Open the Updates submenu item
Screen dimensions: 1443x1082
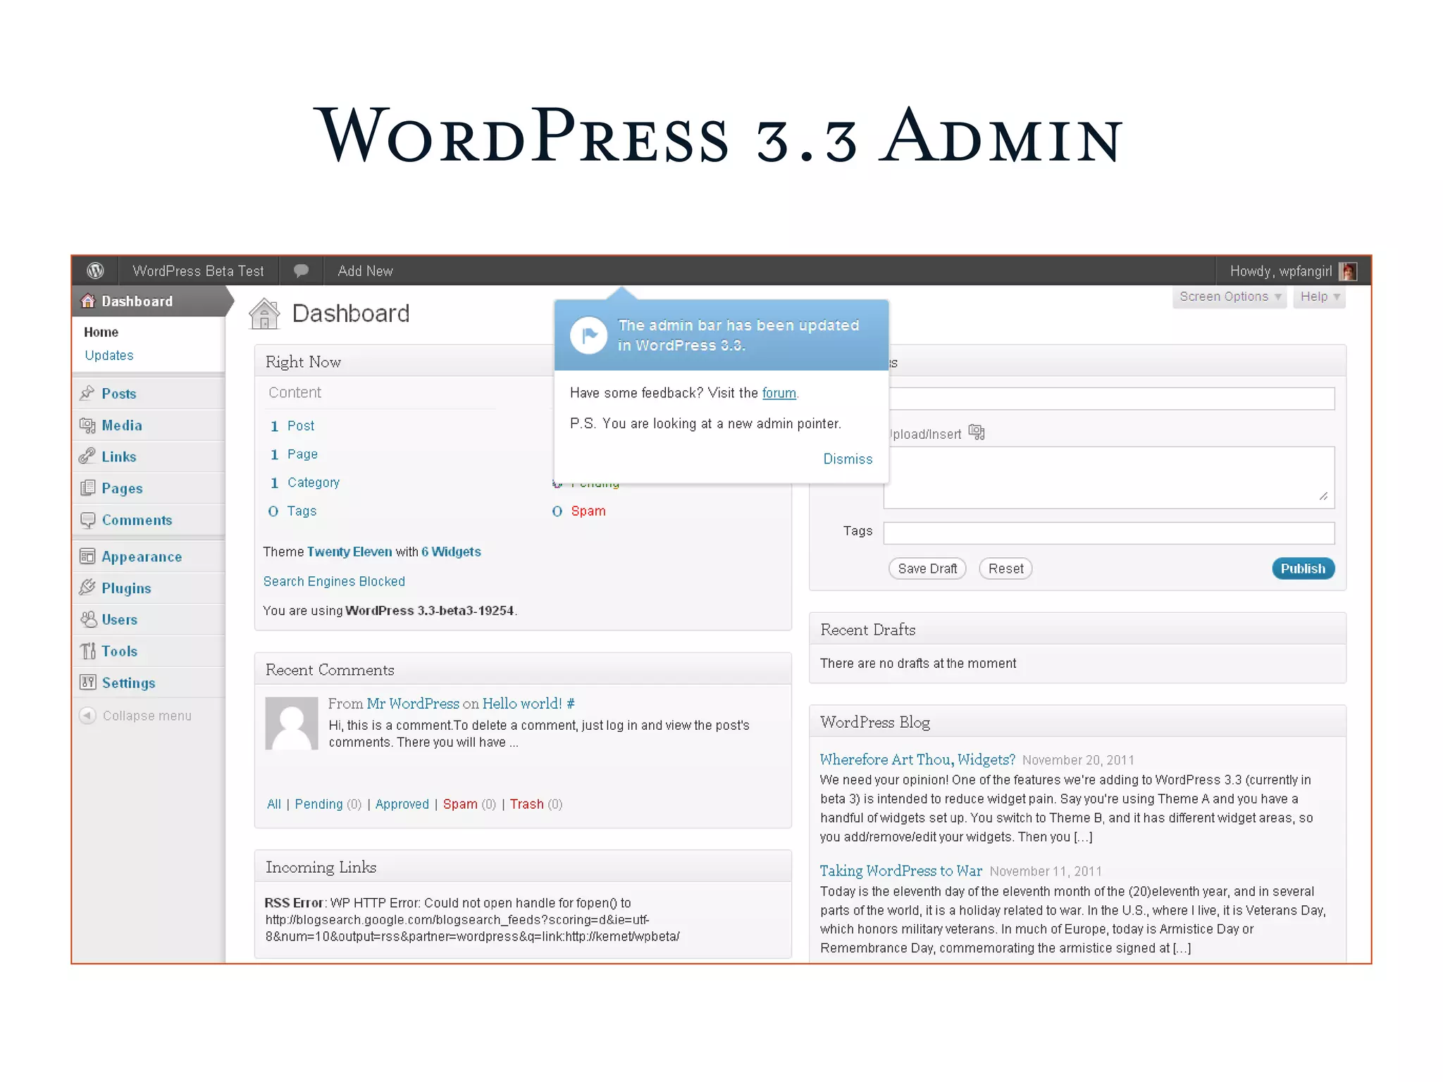click(x=109, y=355)
